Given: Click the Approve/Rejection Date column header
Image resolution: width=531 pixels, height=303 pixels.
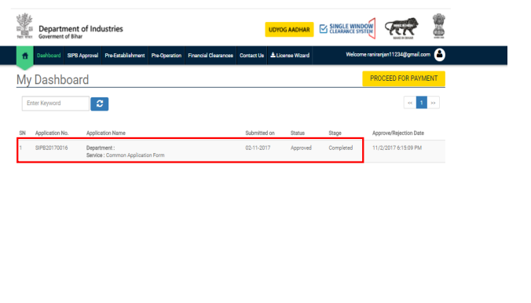Looking at the screenshot, I should (x=398, y=133).
